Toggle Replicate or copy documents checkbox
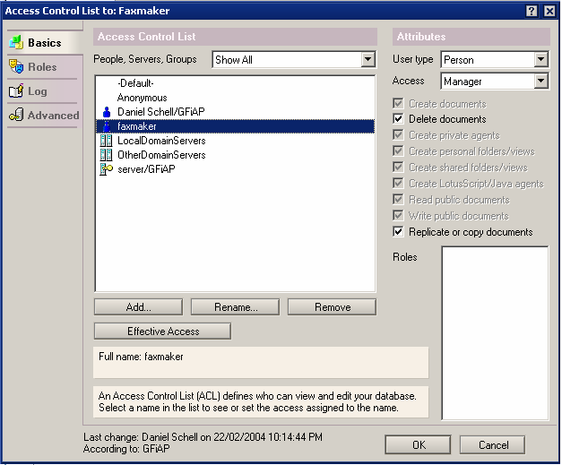The image size is (562, 465). click(399, 232)
